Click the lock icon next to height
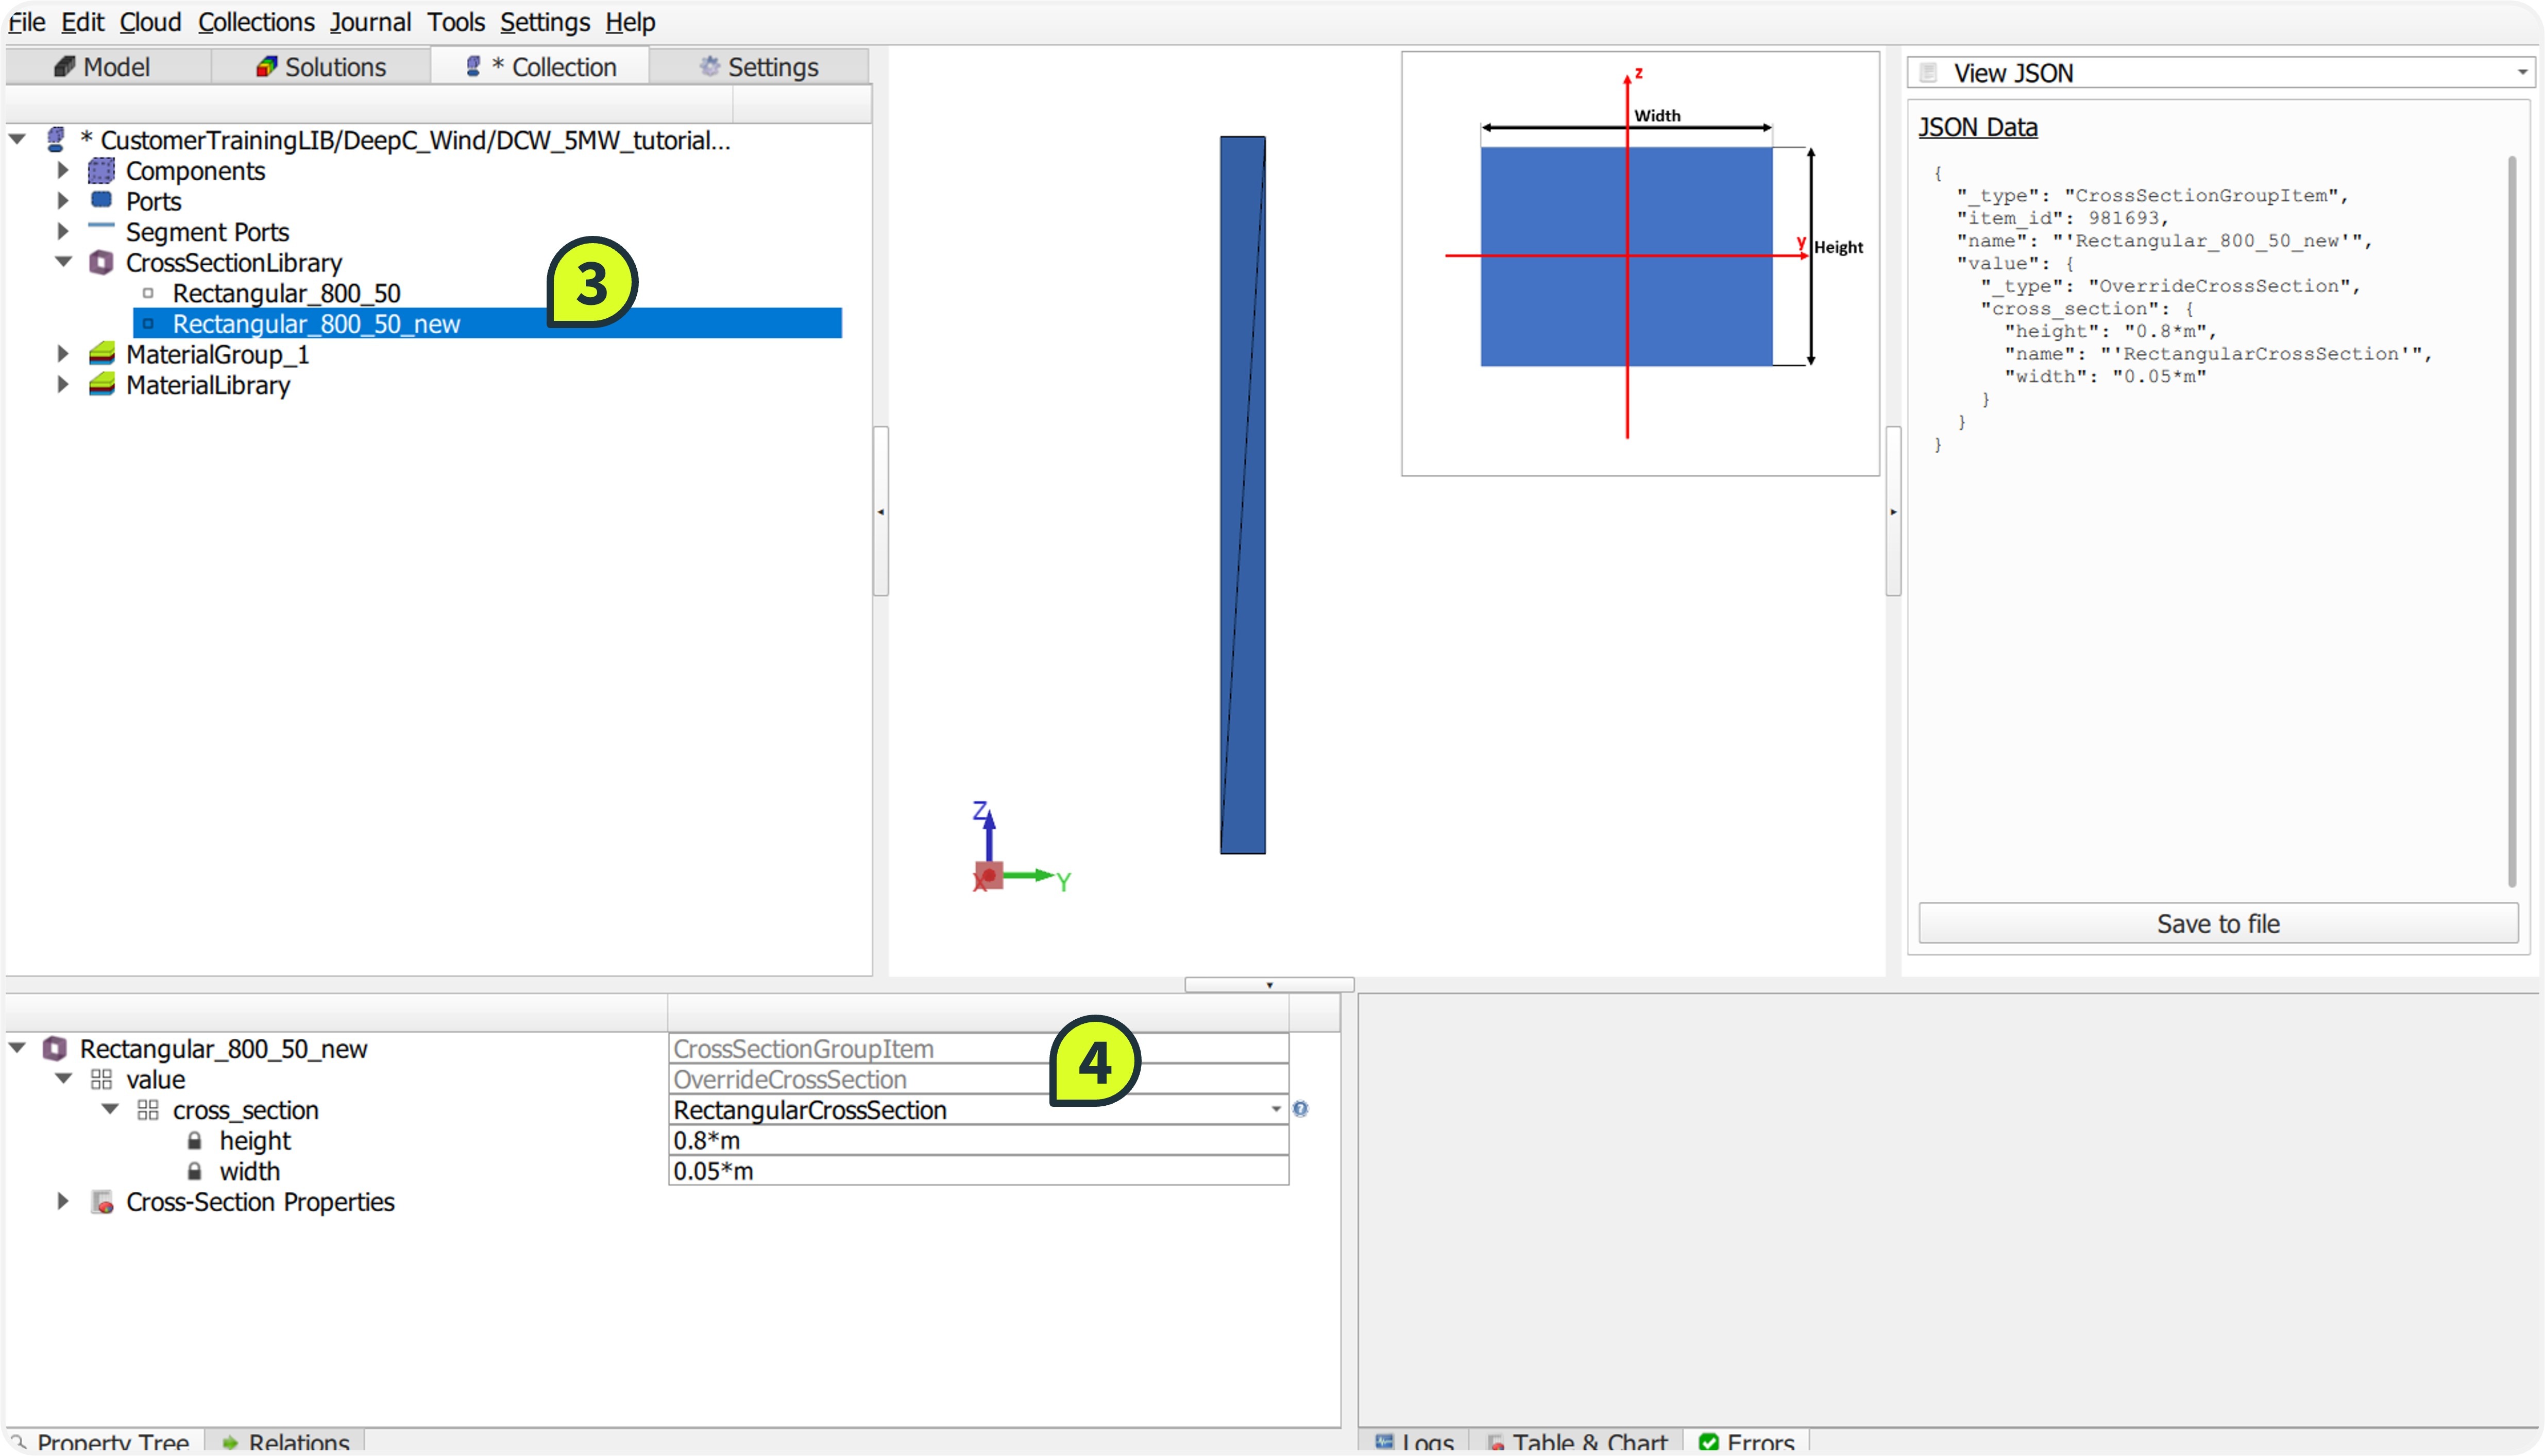 click(195, 1141)
